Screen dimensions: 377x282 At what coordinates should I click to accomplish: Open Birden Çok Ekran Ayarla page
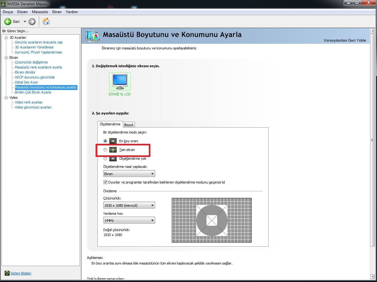point(33,92)
